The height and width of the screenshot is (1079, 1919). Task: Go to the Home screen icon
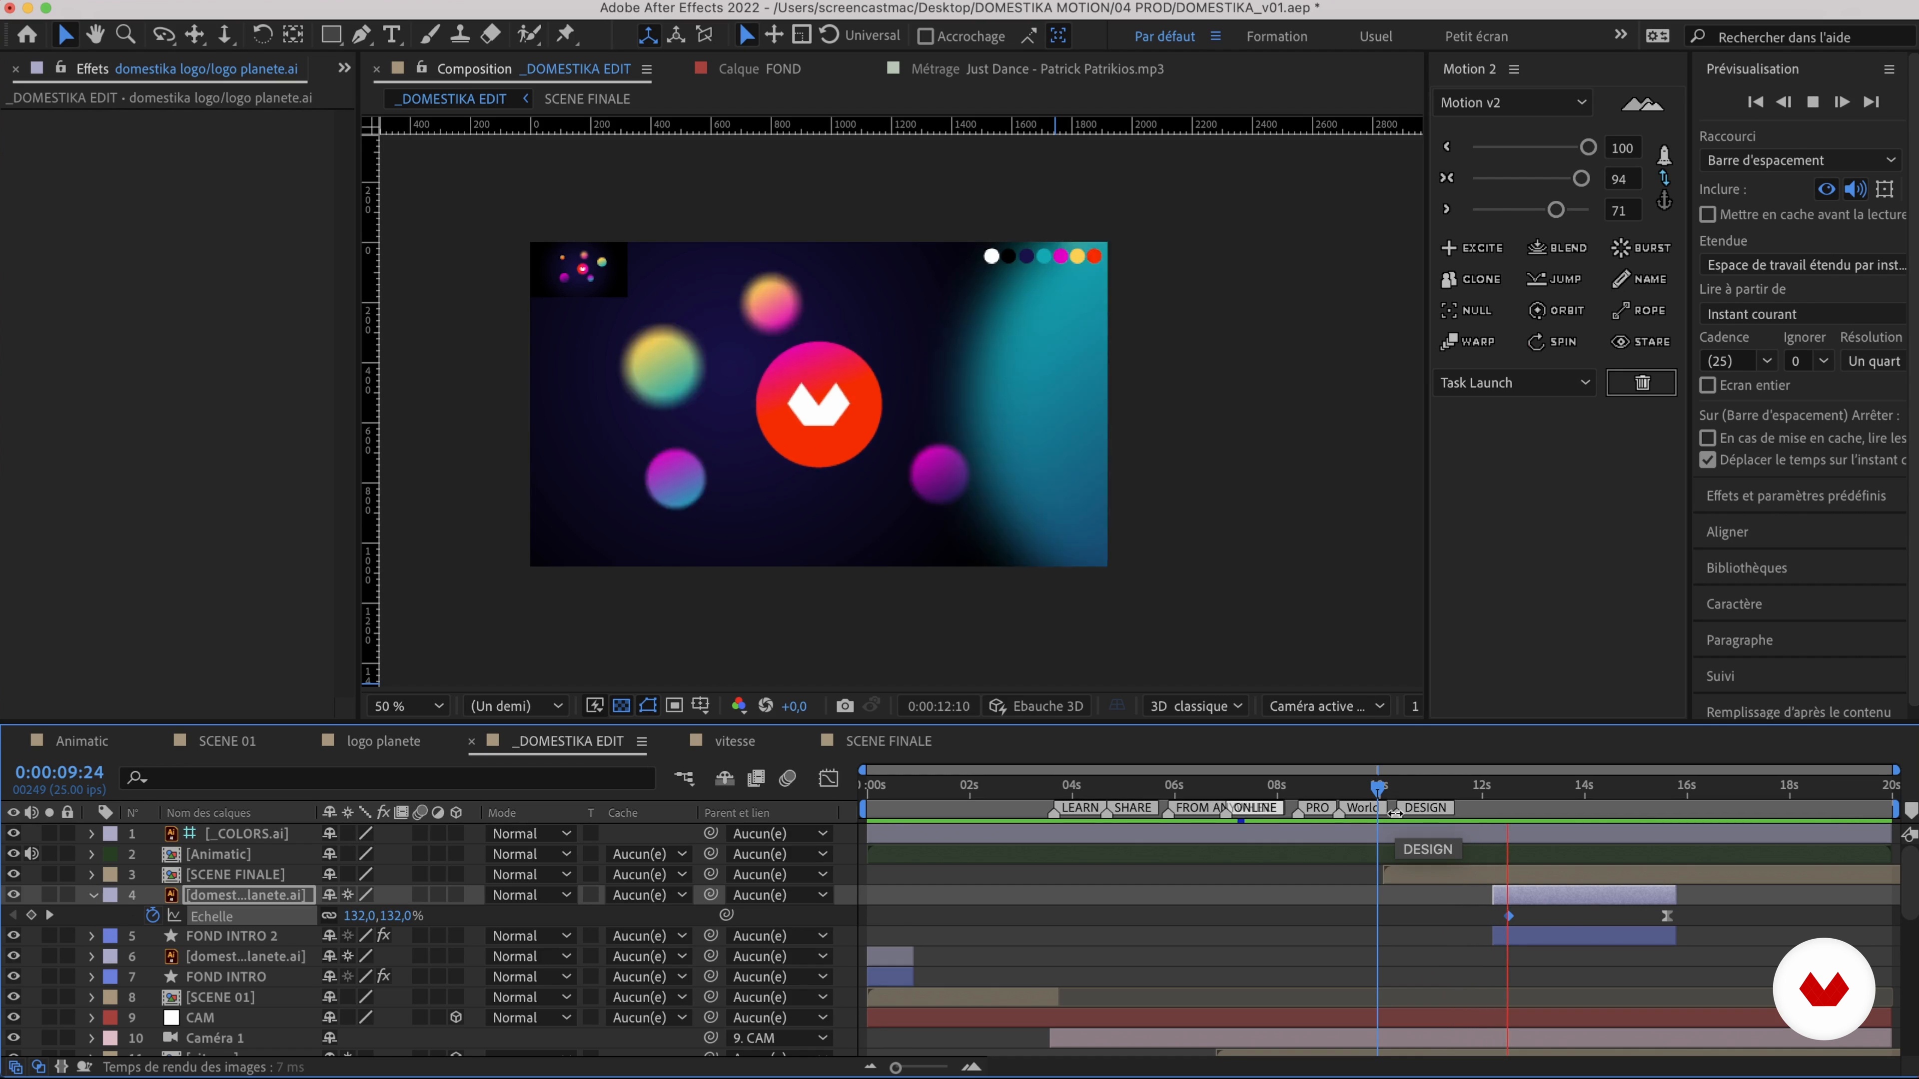point(27,35)
